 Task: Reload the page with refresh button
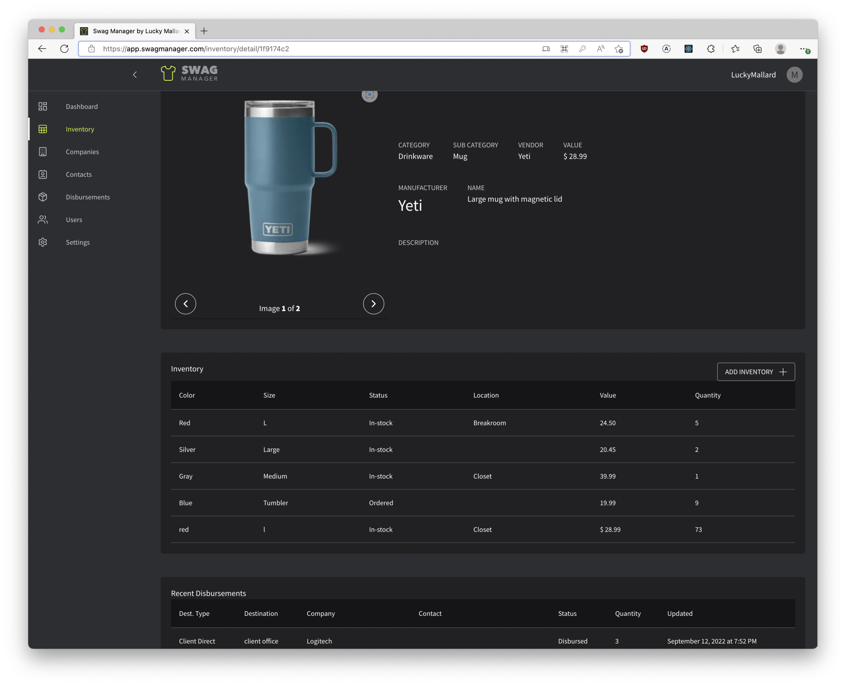coord(64,49)
